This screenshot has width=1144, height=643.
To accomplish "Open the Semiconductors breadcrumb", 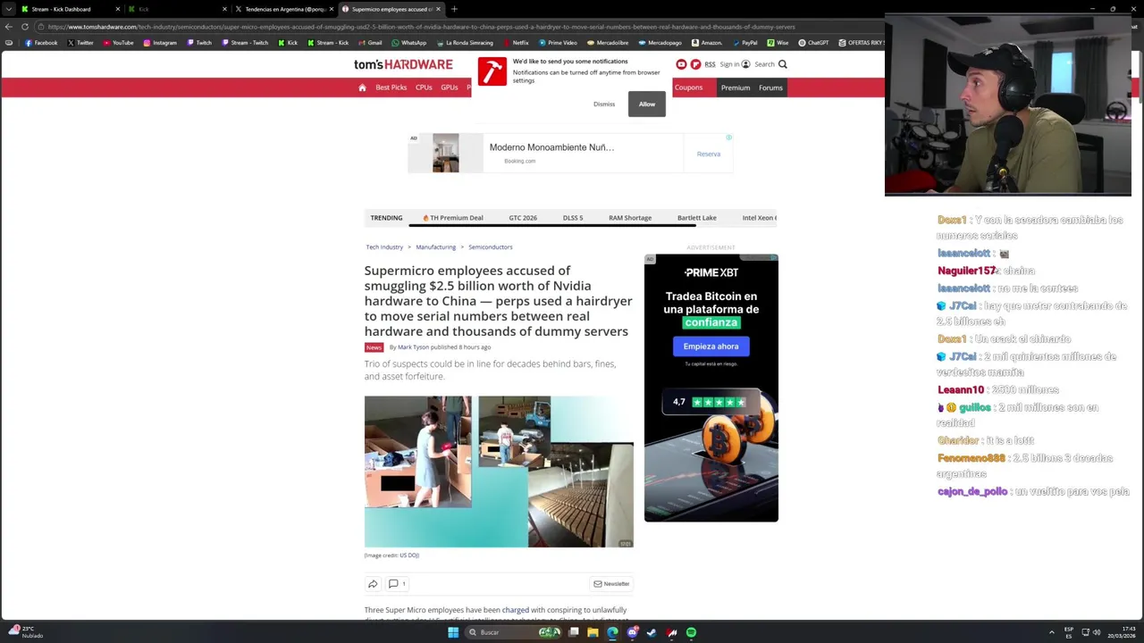I will (x=490, y=247).
